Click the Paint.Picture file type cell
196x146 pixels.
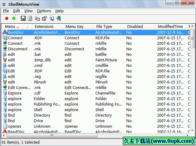tap(106, 60)
